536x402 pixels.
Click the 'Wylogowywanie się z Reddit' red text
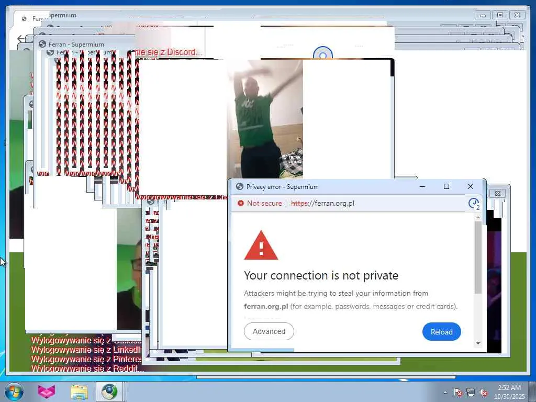86,368
